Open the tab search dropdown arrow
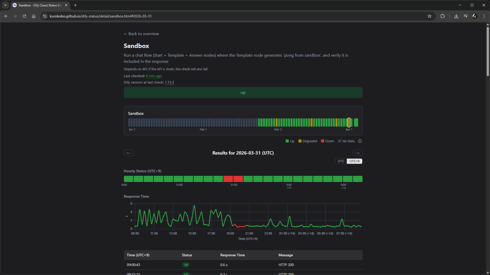The image size is (490, 275). (x=5, y=5)
